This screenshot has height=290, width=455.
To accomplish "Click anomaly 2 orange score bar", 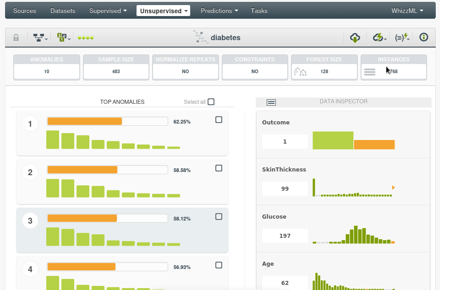I will point(82,170).
